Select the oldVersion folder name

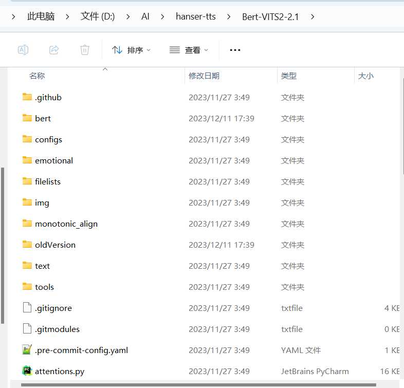(55, 245)
